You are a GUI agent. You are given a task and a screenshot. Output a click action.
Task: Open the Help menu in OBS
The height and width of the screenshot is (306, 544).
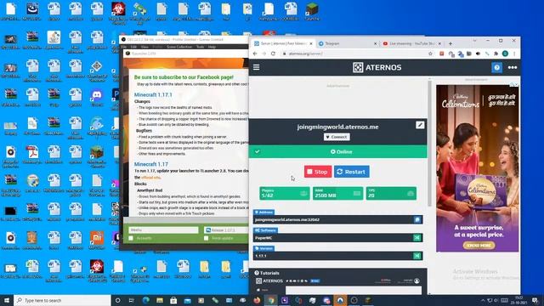(x=212, y=47)
